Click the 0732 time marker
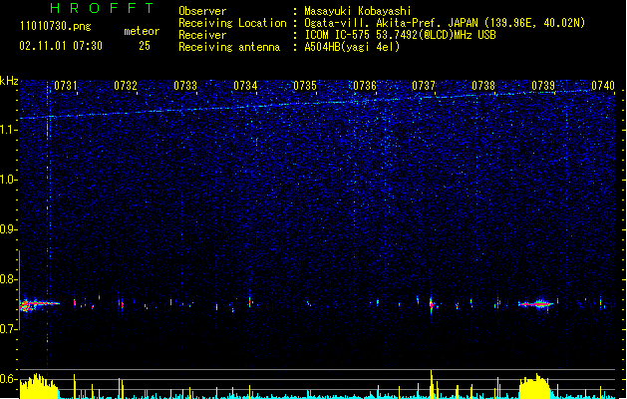This screenshot has height=399, width=627. (x=126, y=86)
